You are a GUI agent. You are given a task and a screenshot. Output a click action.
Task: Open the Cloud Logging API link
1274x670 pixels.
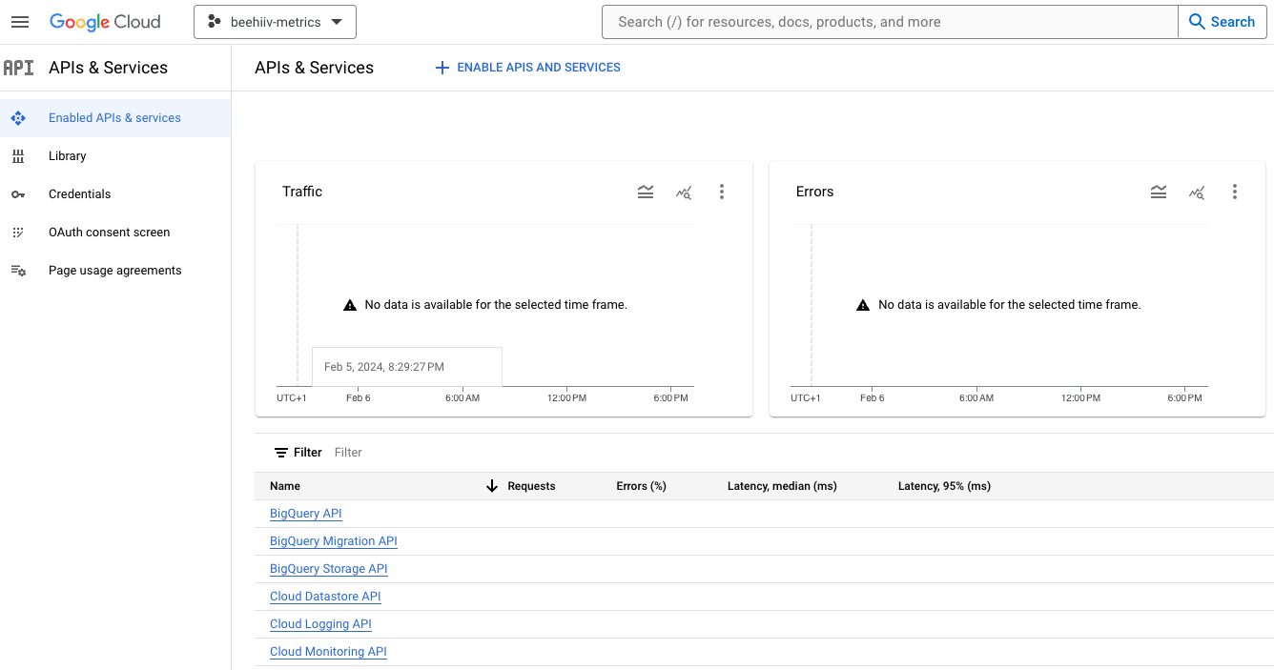tap(320, 624)
